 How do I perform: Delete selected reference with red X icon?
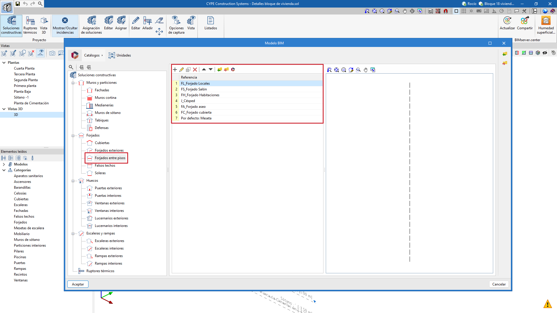click(195, 70)
